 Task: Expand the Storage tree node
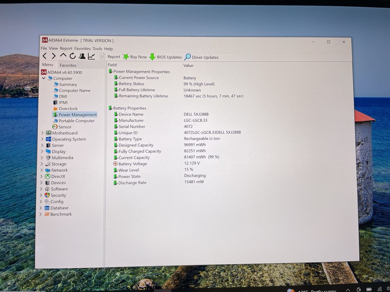click(42, 164)
